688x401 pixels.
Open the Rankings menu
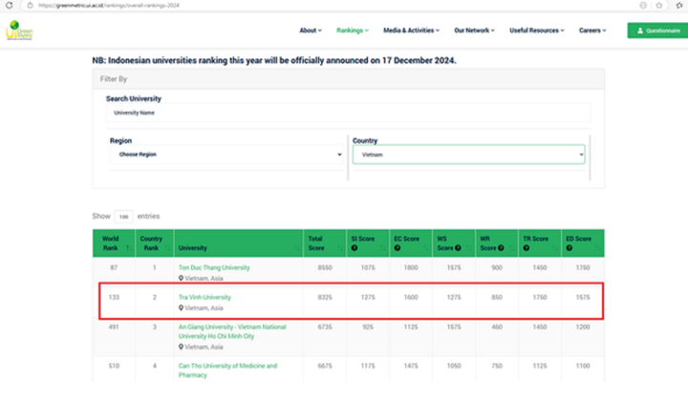[x=353, y=31]
